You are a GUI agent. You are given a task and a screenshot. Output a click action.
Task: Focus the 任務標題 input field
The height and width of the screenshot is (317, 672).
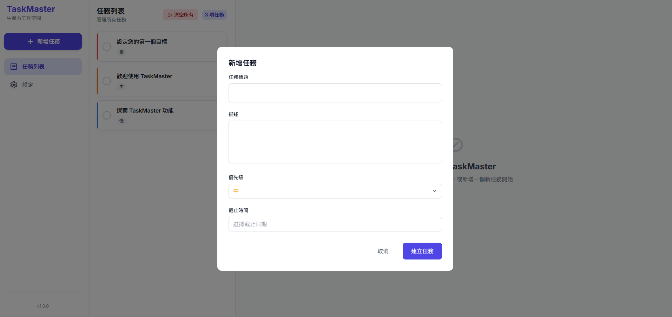coord(335,93)
